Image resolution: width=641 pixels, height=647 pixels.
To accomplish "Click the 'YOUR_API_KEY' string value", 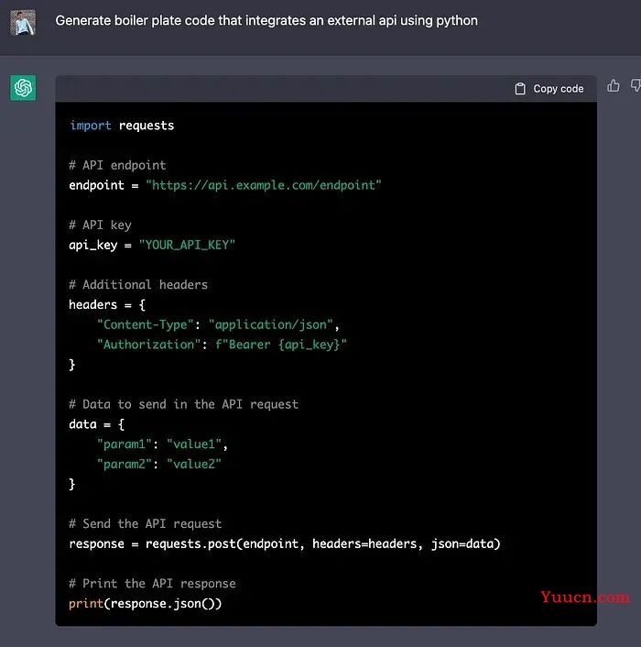I will 187,245.
